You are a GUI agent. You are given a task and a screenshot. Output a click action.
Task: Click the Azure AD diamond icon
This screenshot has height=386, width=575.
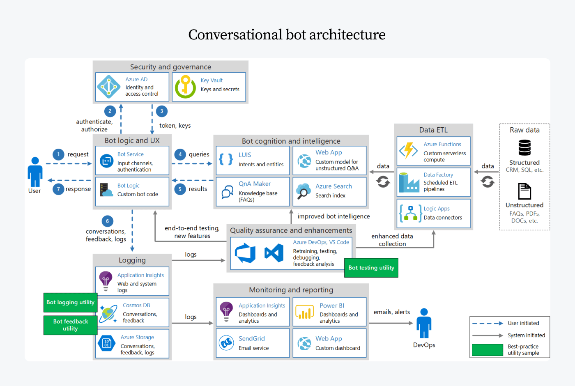click(x=108, y=87)
